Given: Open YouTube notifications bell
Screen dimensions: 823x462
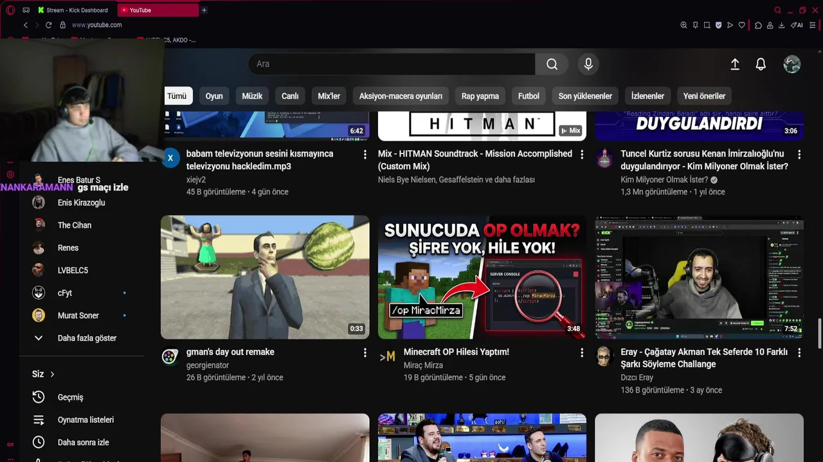Looking at the screenshot, I should coord(761,64).
